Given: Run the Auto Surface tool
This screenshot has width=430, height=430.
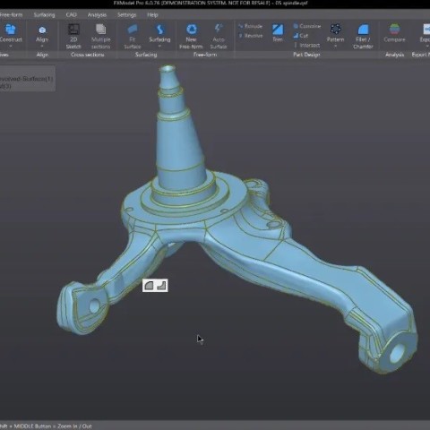Looking at the screenshot, I should pos(219,36).
